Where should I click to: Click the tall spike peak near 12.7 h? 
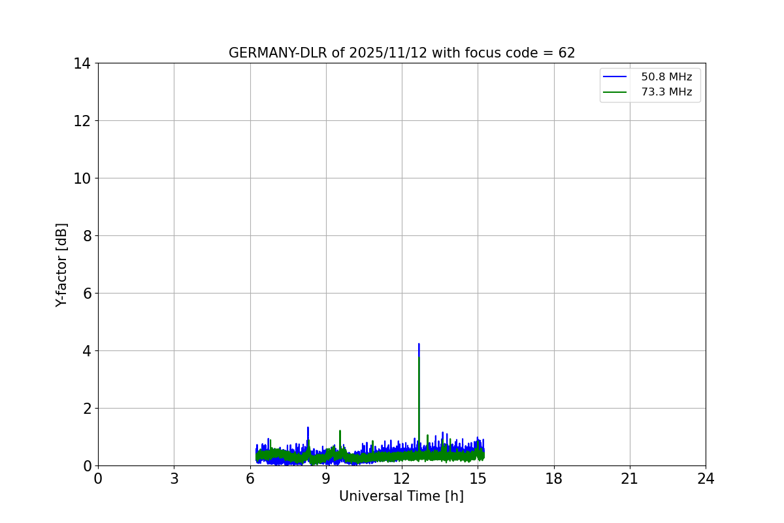coord(419,345)
